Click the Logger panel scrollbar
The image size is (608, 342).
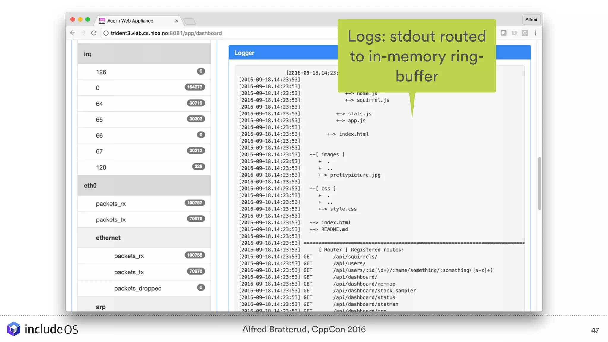pos(539,183)
